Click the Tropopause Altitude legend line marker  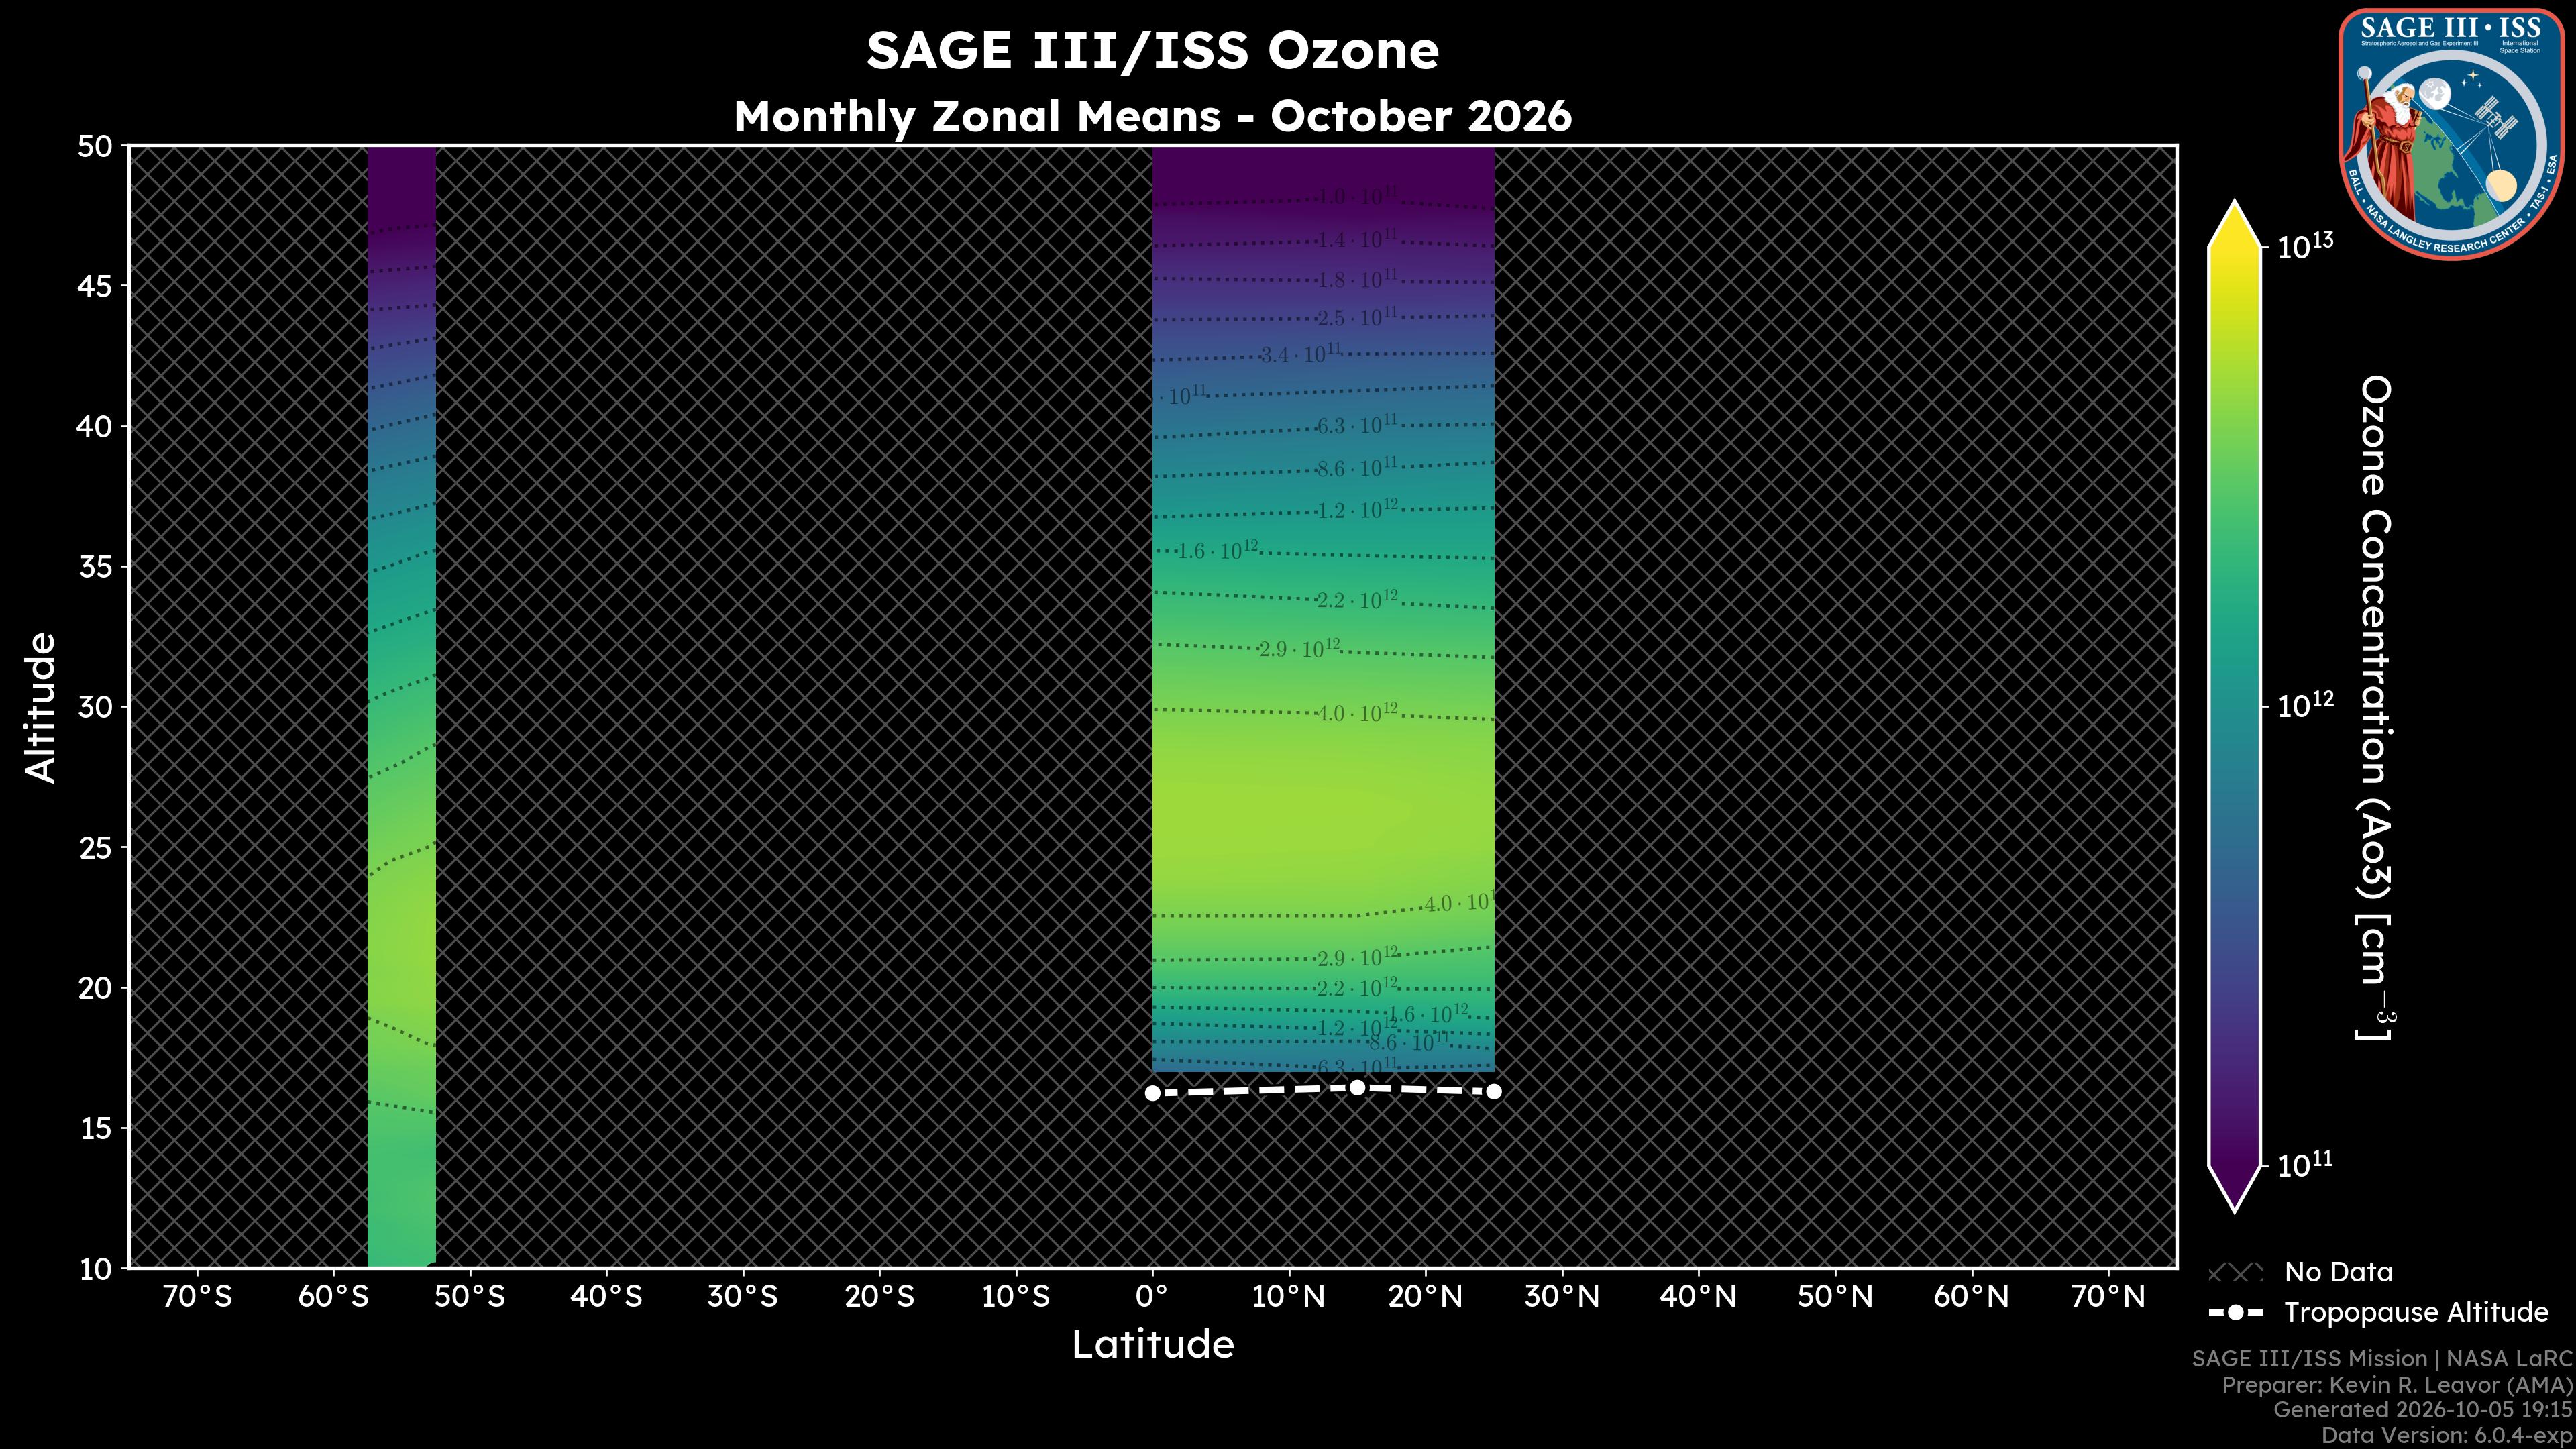tap(2235, 1312)
